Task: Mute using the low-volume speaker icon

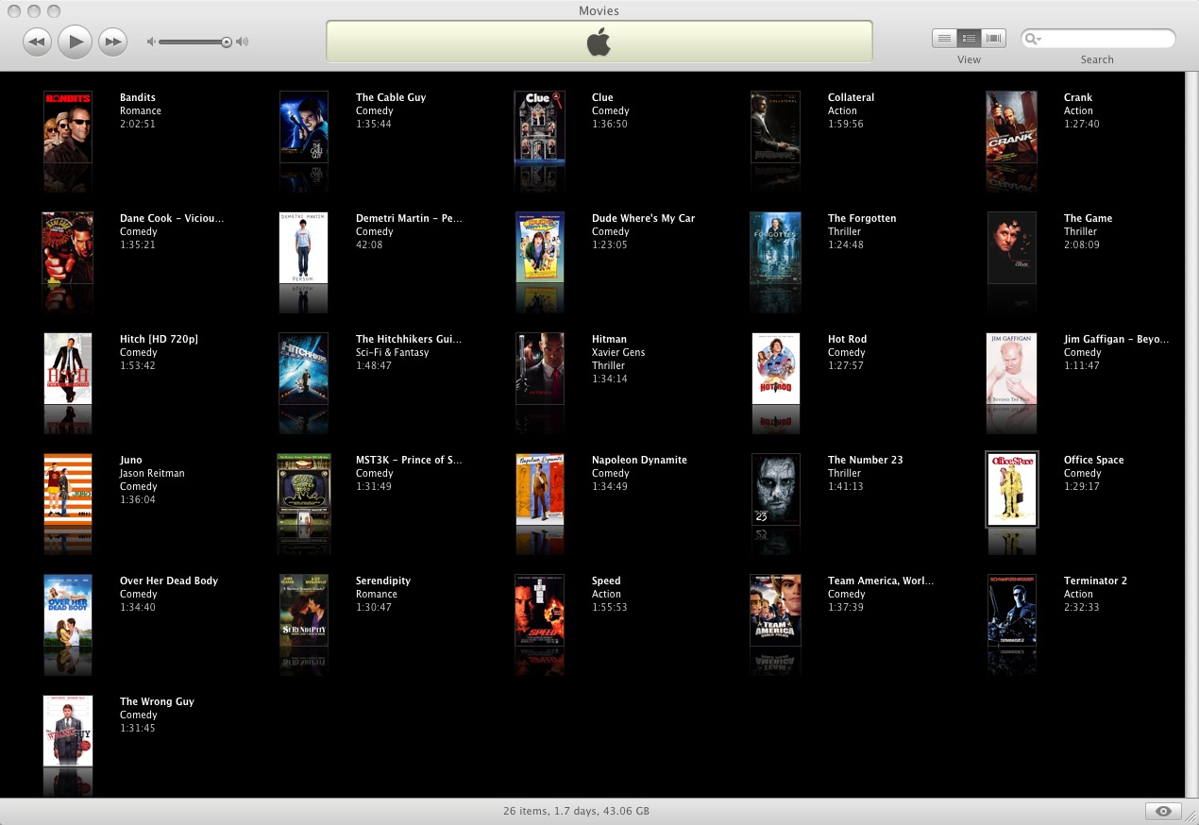Action: 151,42
